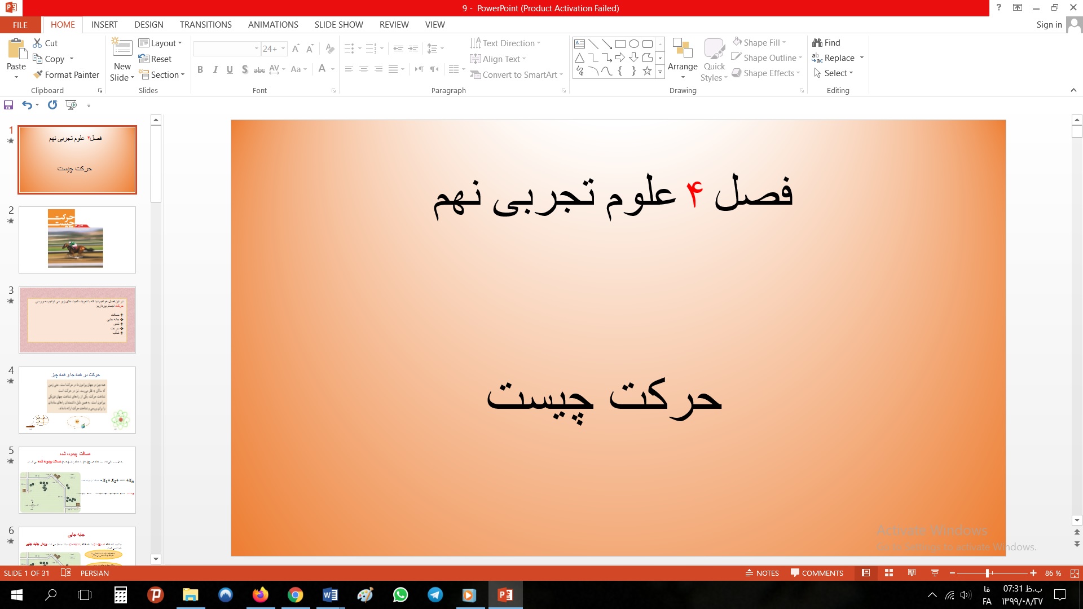Open the Arrange shapes tool

coord(683,59)
